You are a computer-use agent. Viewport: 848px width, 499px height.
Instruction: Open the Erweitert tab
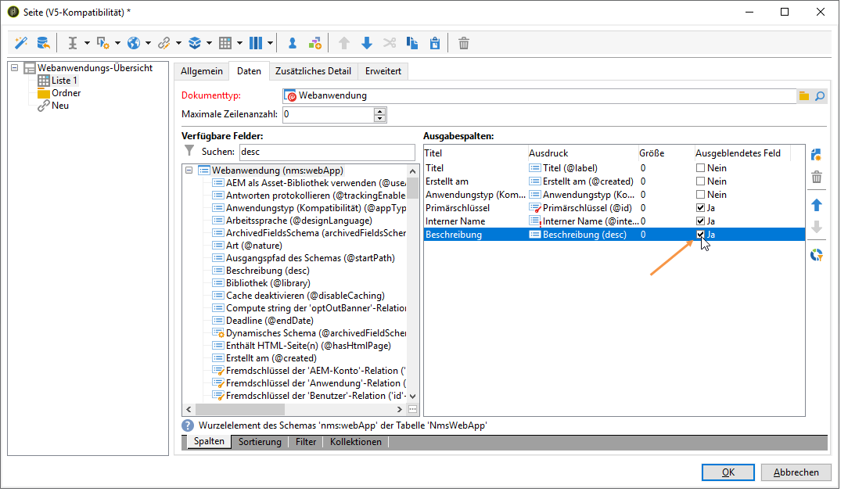(x=383, y=71)
